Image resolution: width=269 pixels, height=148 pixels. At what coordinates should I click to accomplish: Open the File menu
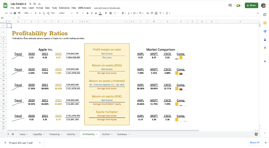[12, 8]
